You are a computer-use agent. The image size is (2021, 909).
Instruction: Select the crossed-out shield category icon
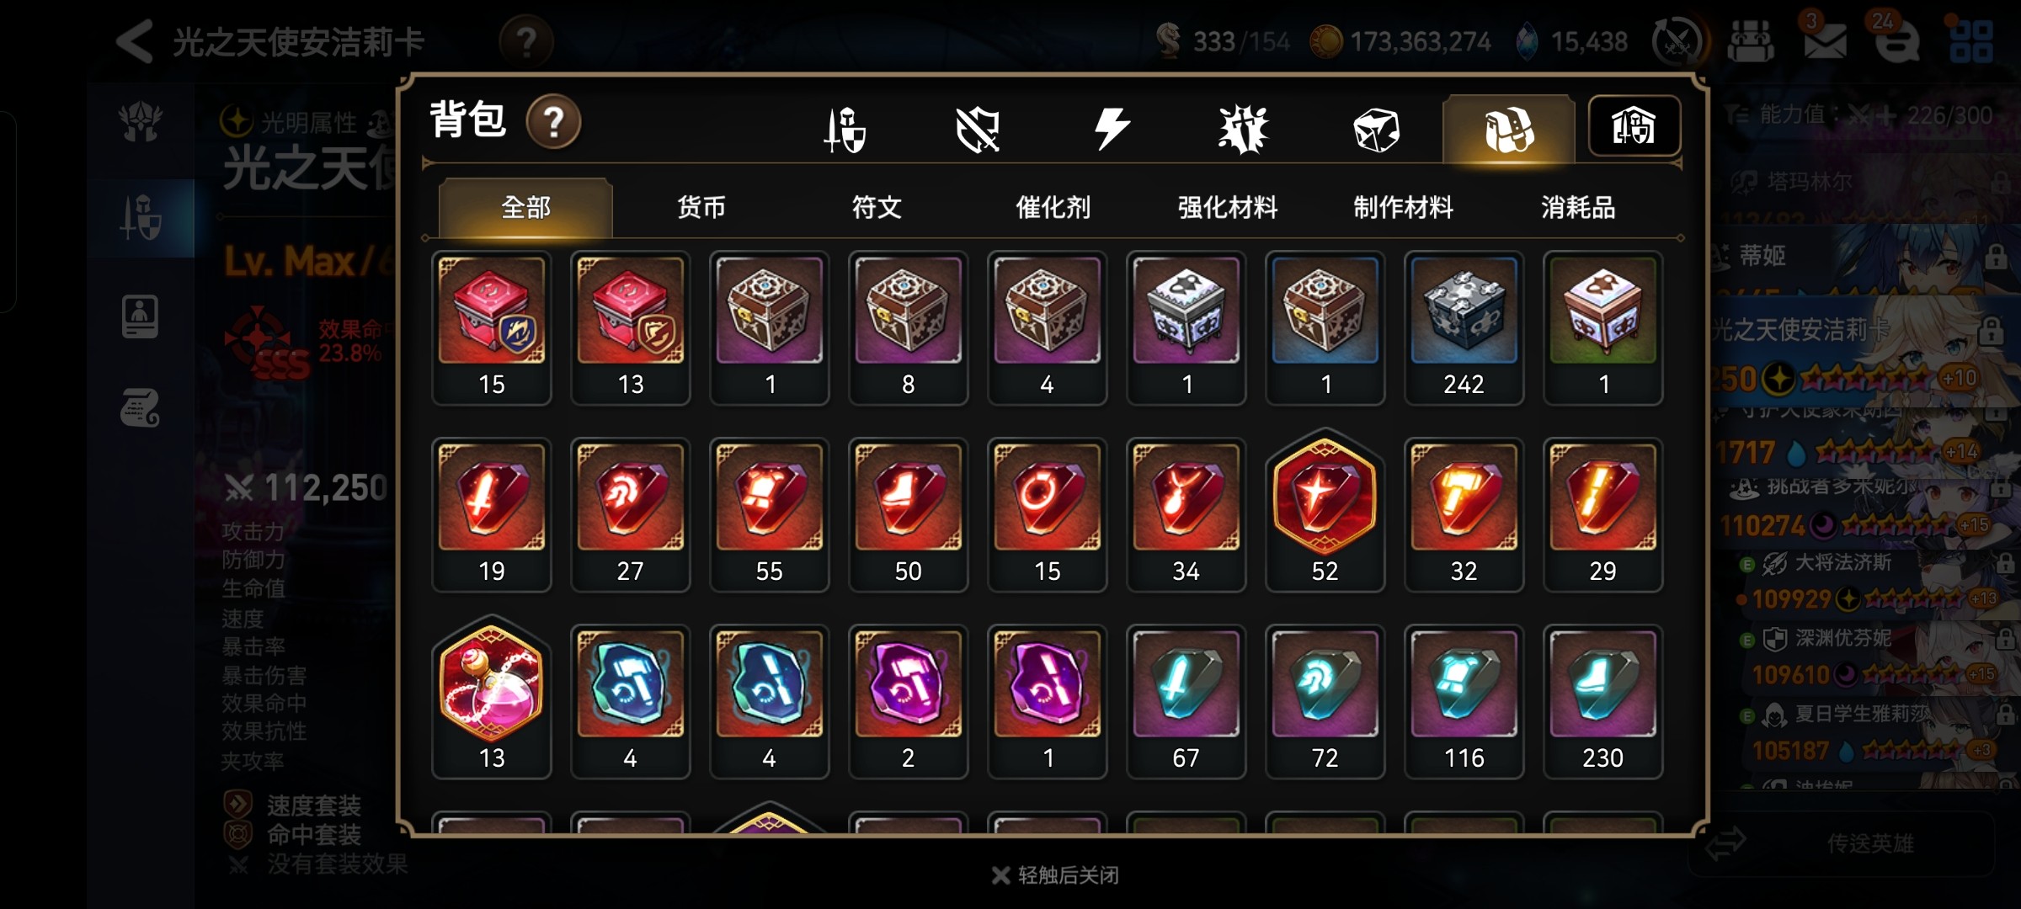pyautogui.click(x=978, y=130)
